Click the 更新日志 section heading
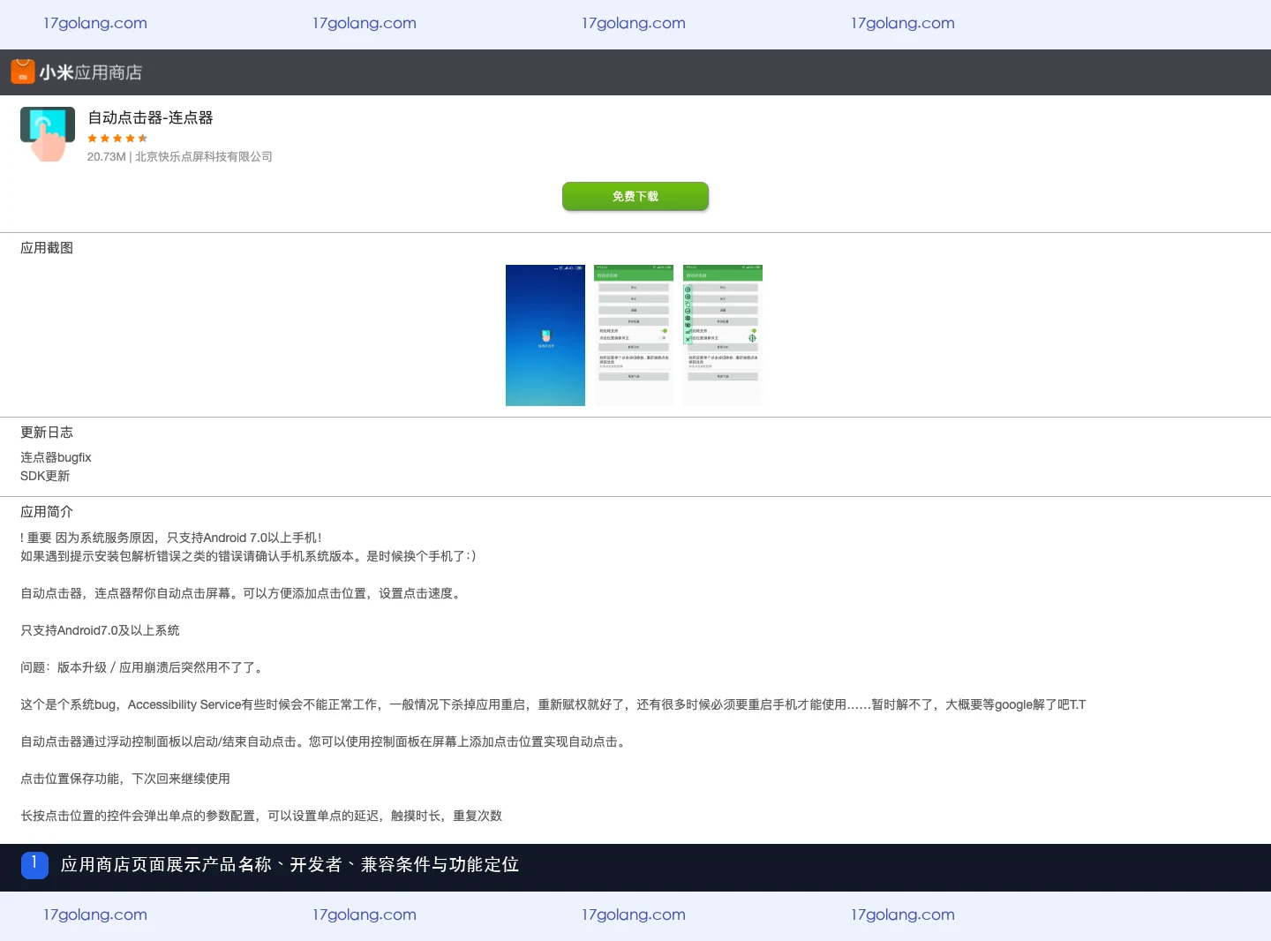 click(x=47, y=433)
